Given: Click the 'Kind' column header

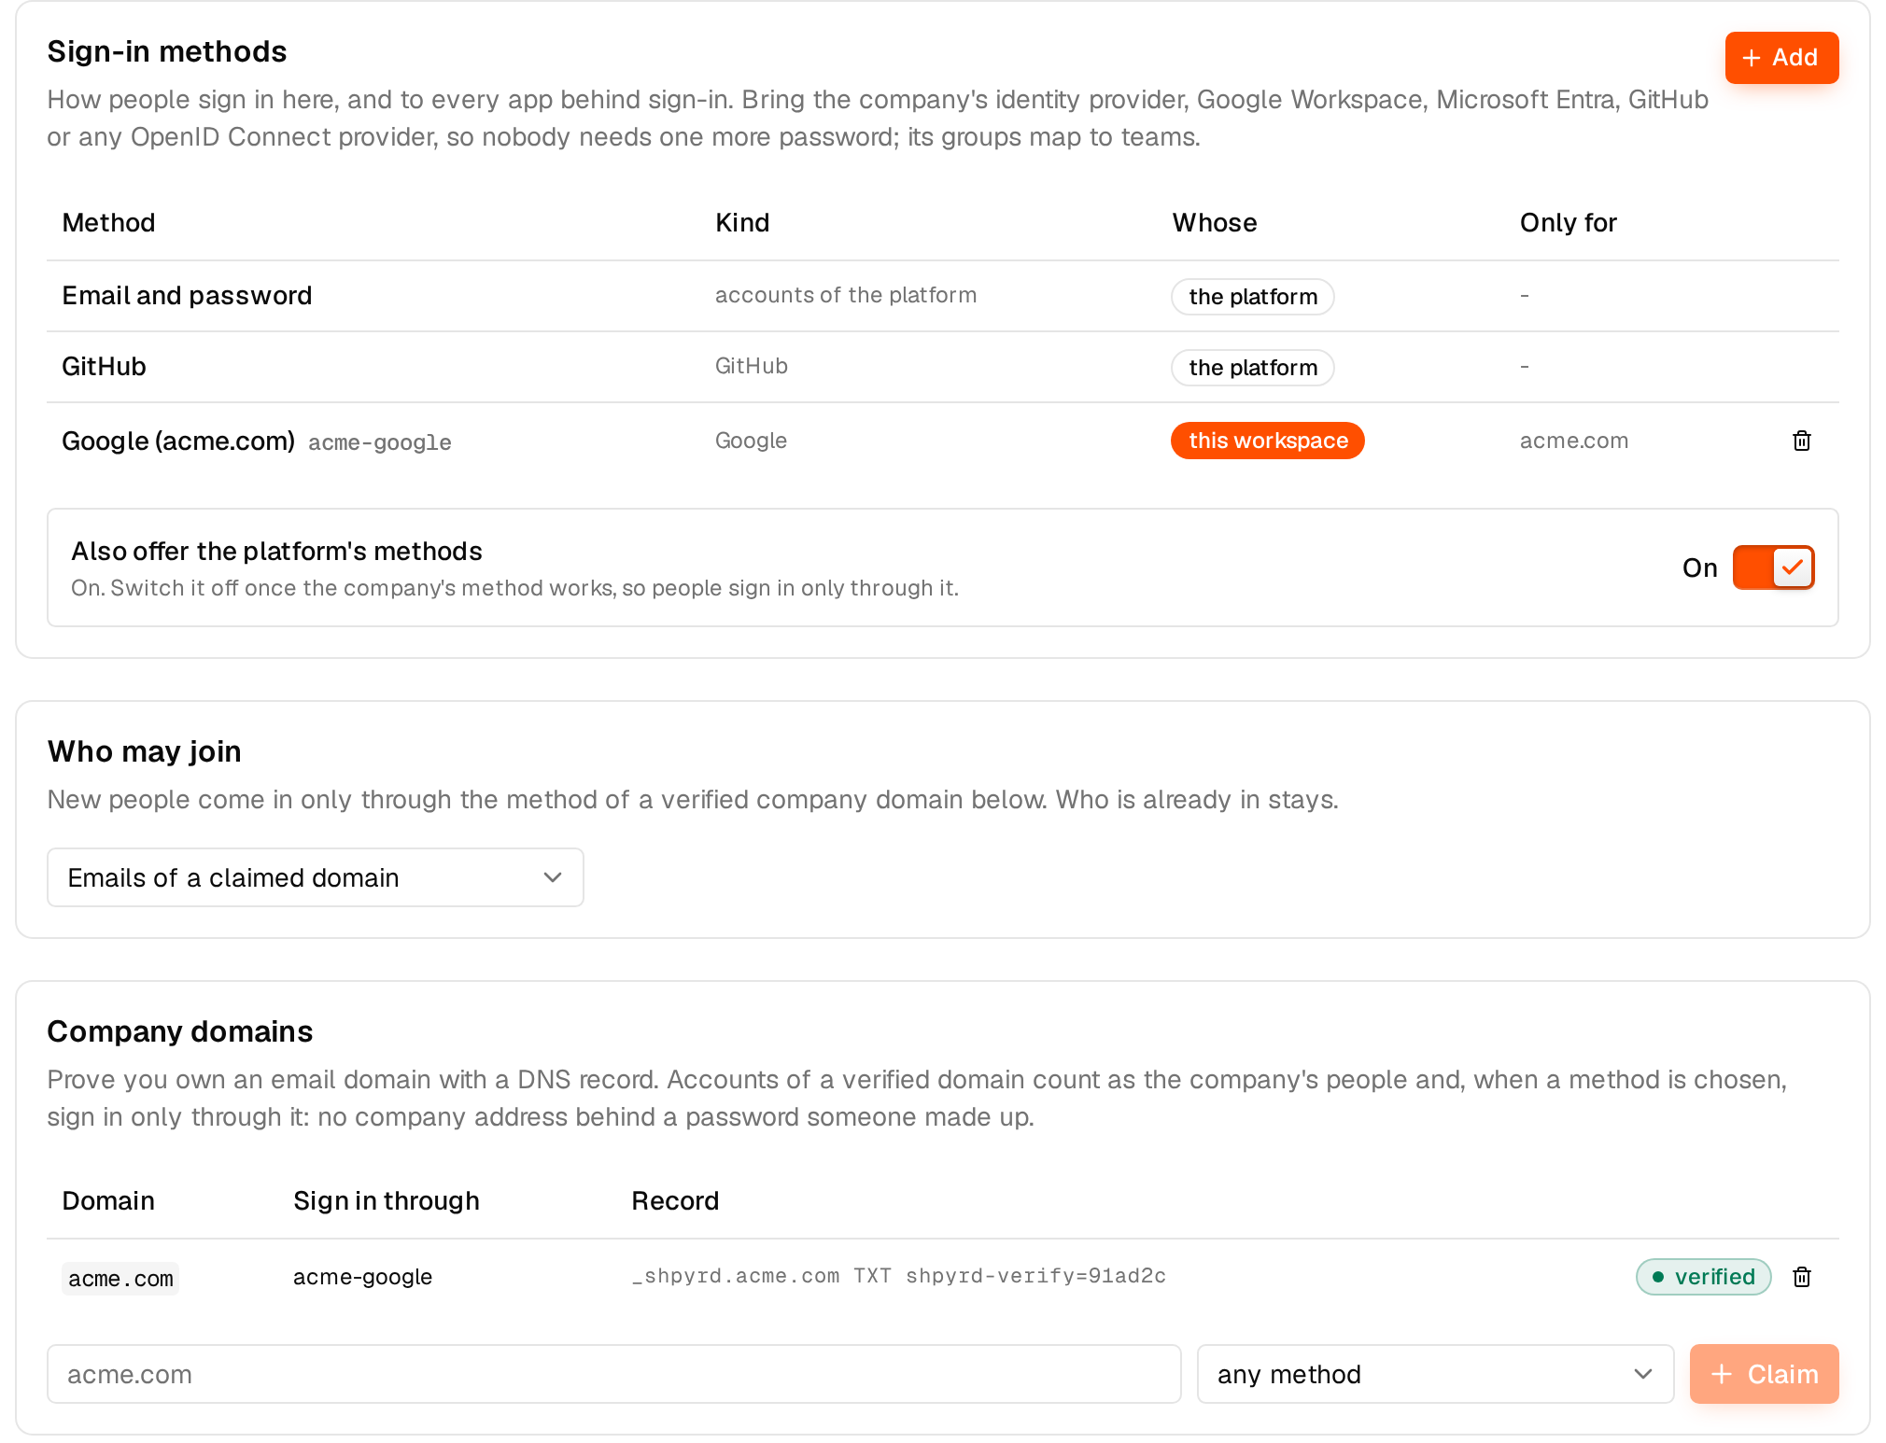Looking at the screenshot, I should [x=742, y=222].
